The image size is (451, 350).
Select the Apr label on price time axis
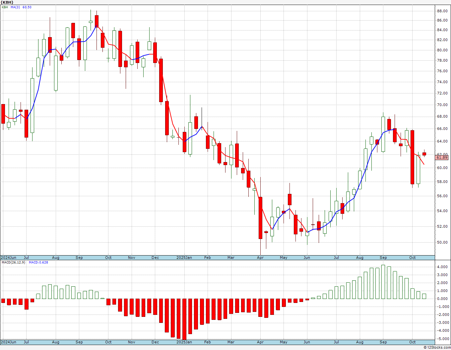[260, 258]
